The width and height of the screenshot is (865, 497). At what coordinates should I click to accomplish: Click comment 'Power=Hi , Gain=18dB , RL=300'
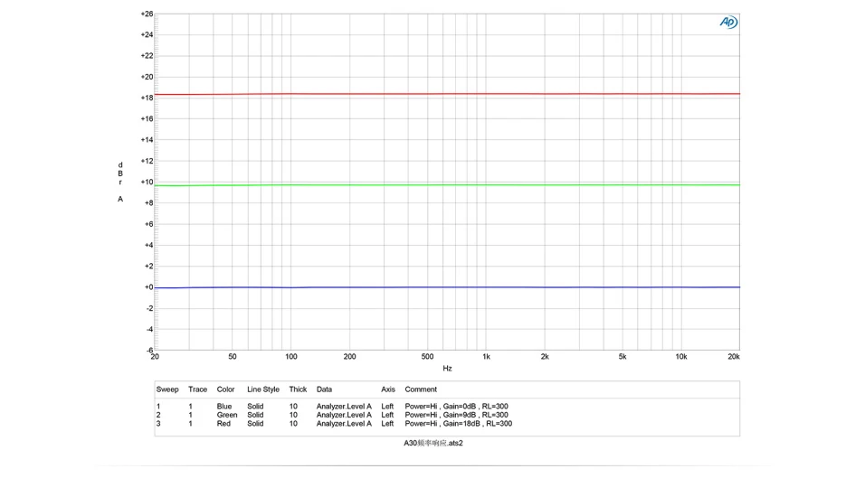[459, 423]
